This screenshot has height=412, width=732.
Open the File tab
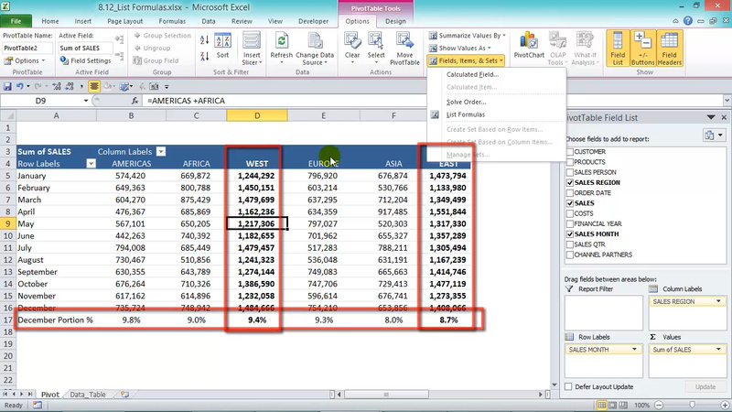point(16,21)
